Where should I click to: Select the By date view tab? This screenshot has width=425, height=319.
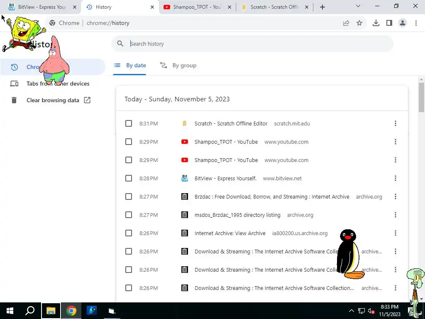[x=129, y=65]
